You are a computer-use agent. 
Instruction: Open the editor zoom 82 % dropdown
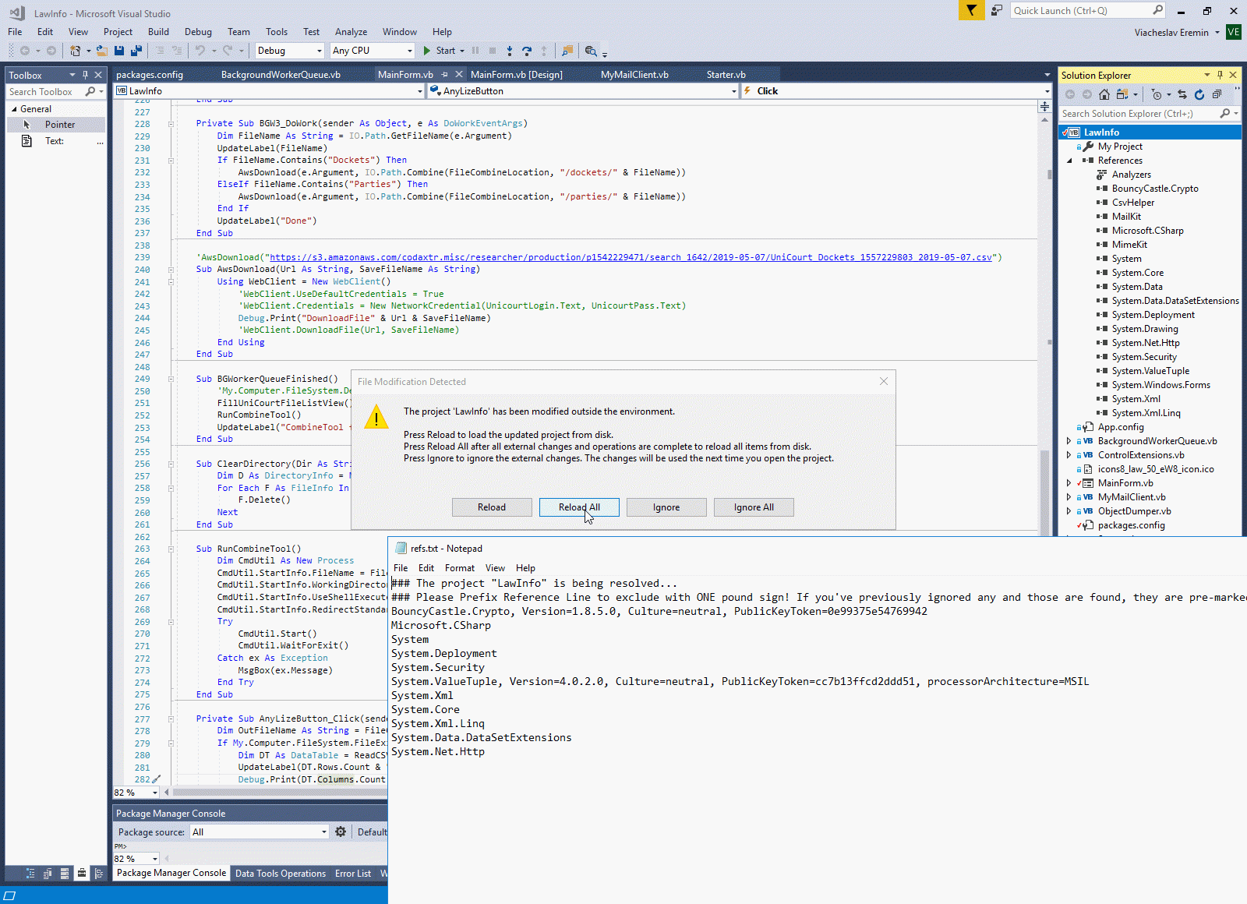point(136,793)
